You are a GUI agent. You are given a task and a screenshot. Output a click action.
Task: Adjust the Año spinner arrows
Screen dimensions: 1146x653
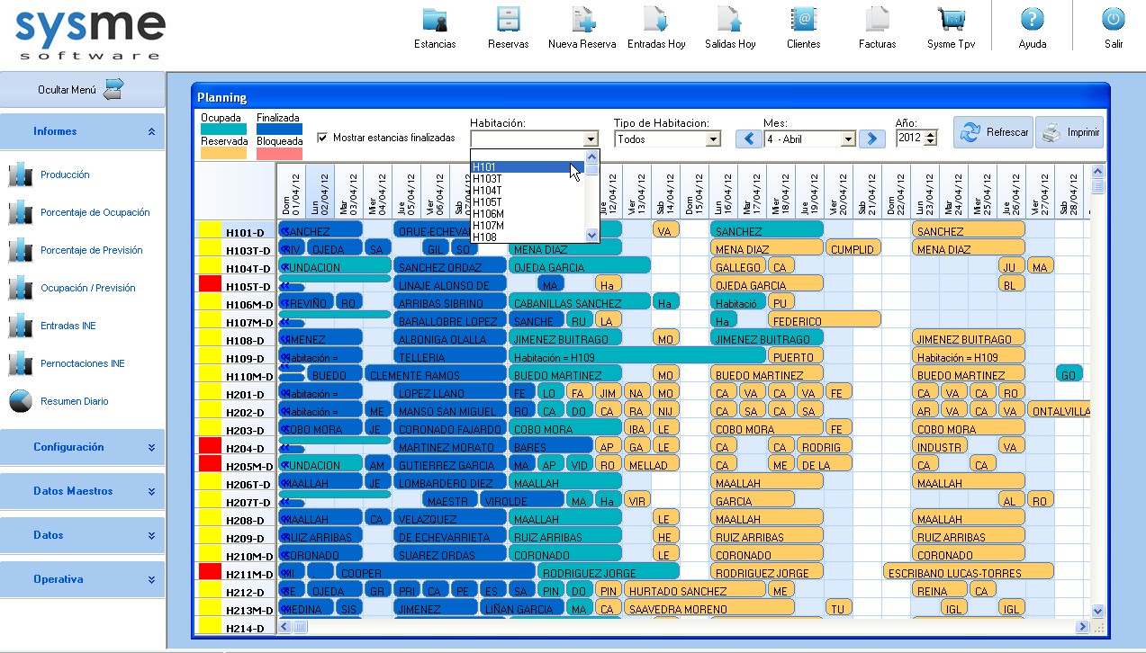[931, 139]
